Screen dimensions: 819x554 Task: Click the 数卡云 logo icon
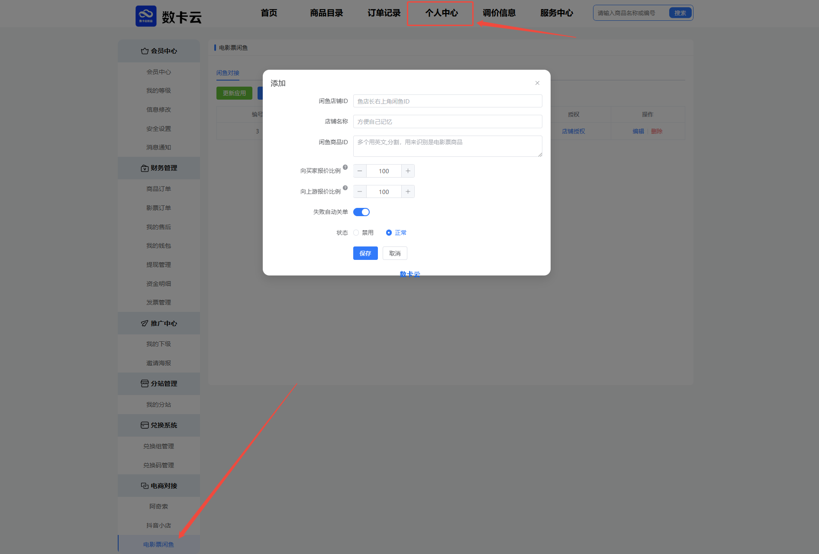pyautogui.click(x=146, y=16)
